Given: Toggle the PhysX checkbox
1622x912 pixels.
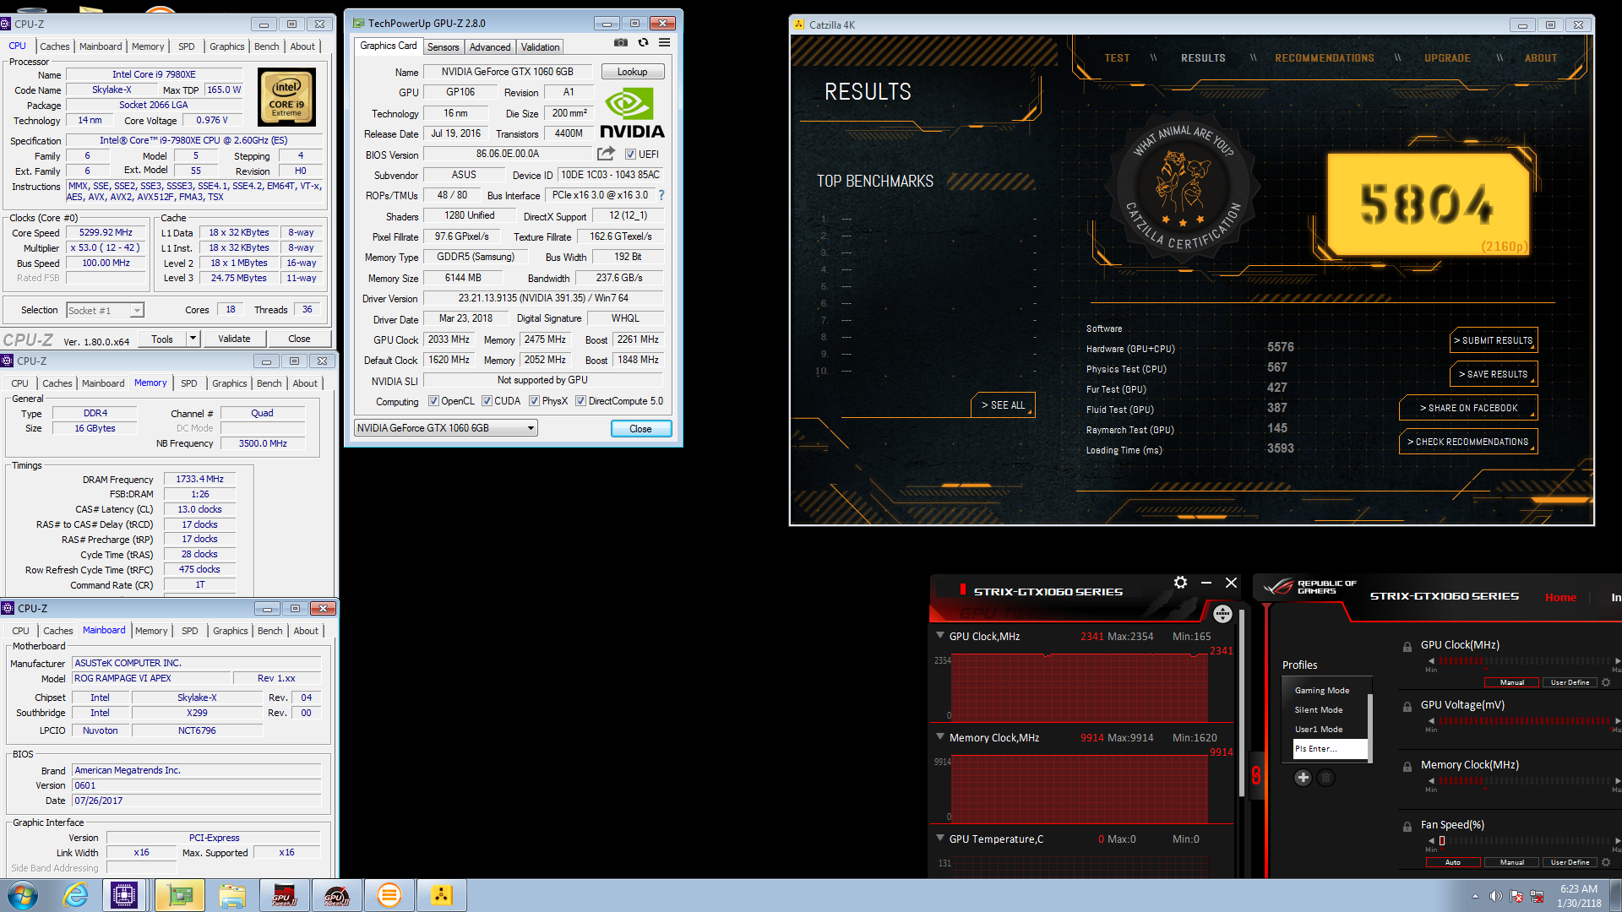Looking at the screenshot, I should point(534,401).
